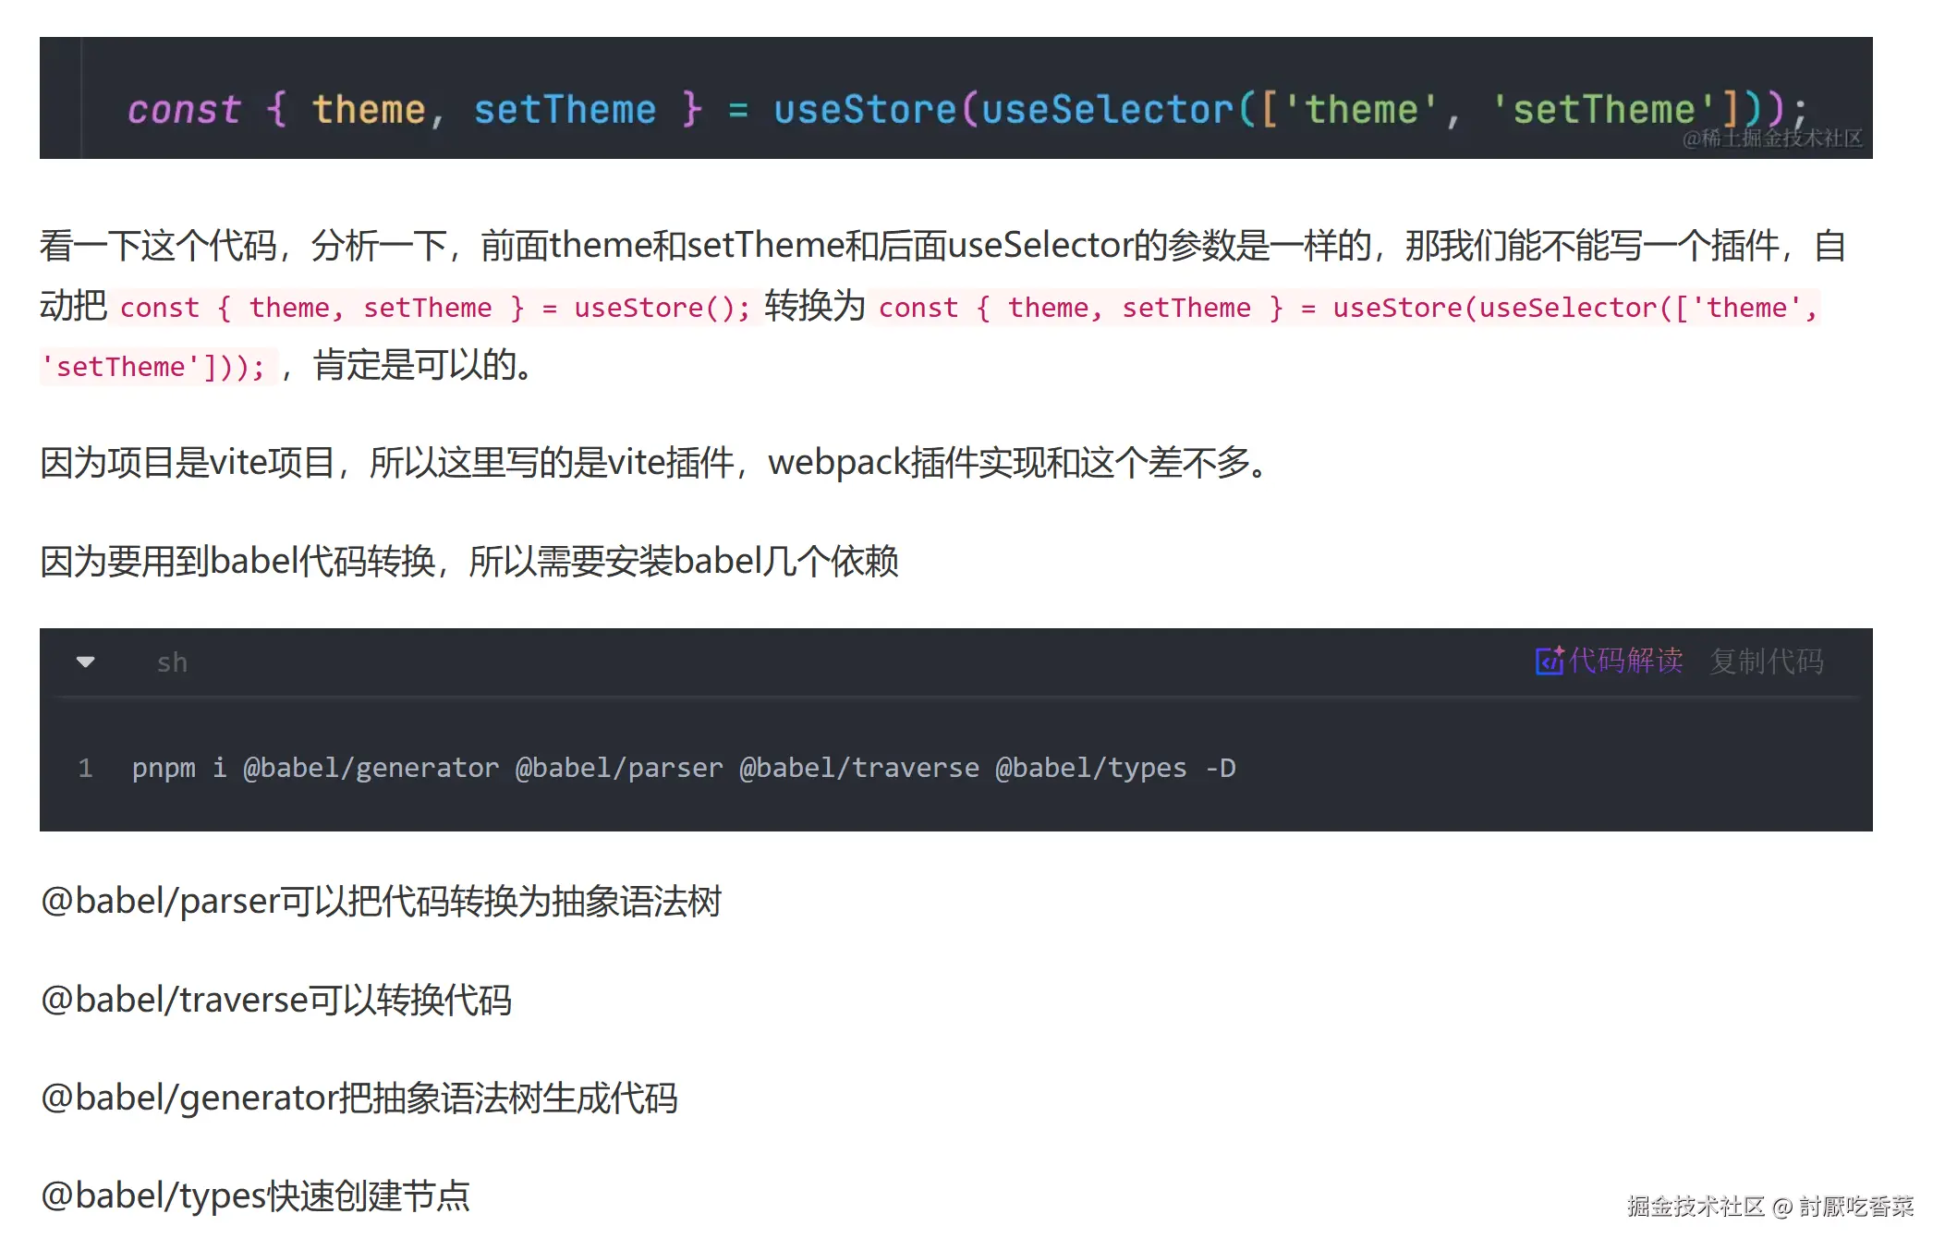Click @babel/generator in the pnpm command
Image resolution: width=1945 pixels, height=1250 pixels.
coord(371,768)
